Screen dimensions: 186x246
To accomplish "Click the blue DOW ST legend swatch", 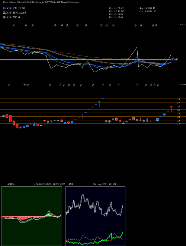I will coord(4,8).
